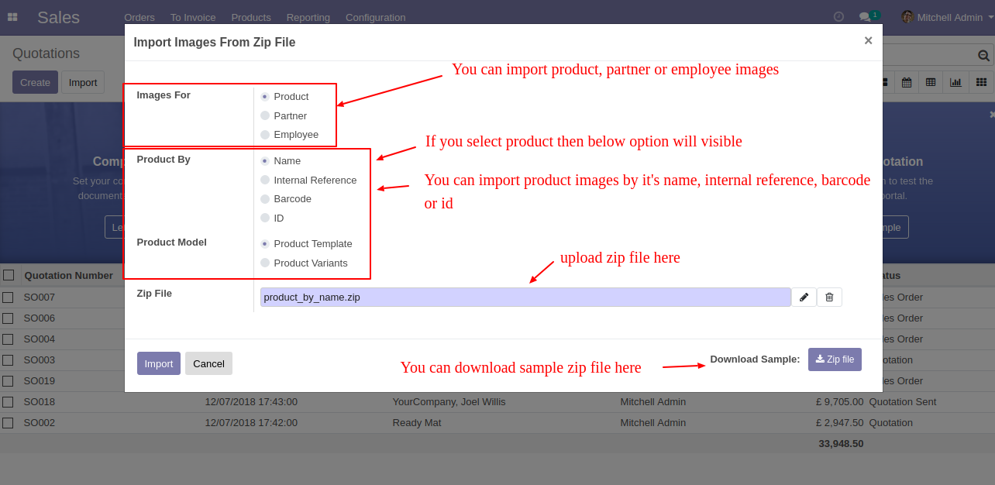This screenshot has height=485, width=995.
Task: Download the sample Zip file
Action: point(835,359)
